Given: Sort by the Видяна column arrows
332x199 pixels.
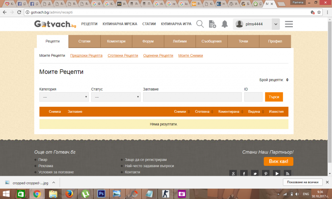Looking at the screenshot, I should [x=263, y=112].
